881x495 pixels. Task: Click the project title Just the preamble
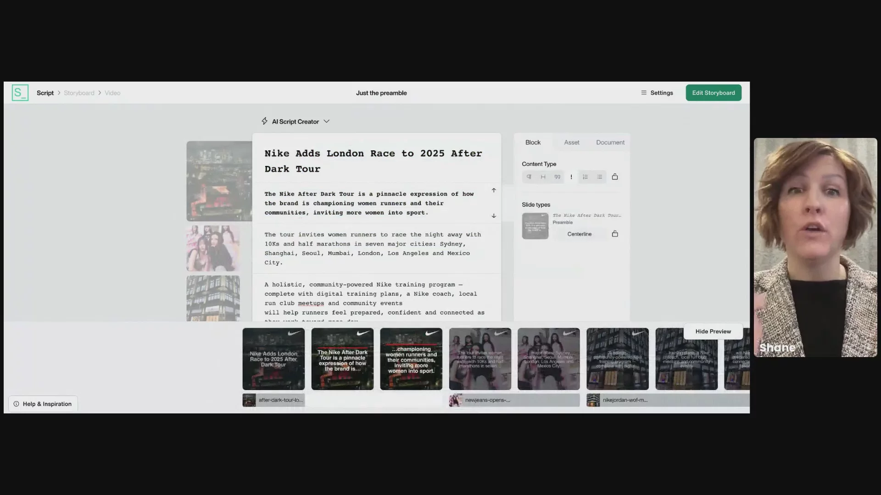point(381,93)
